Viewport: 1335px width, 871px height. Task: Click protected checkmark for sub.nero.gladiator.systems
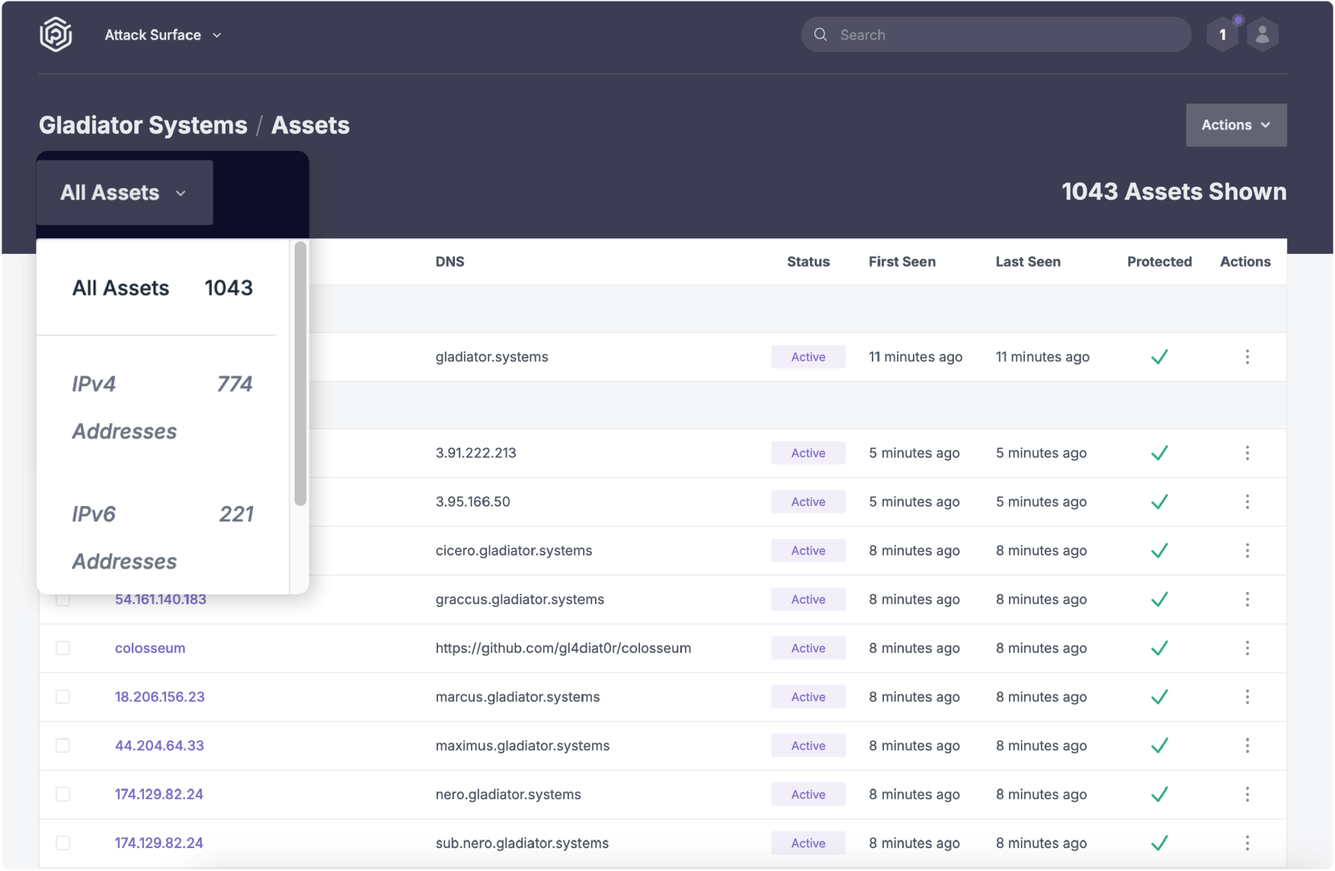(1160, 843)
